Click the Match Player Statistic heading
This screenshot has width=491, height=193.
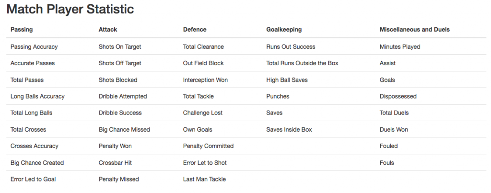pos(70,9)
